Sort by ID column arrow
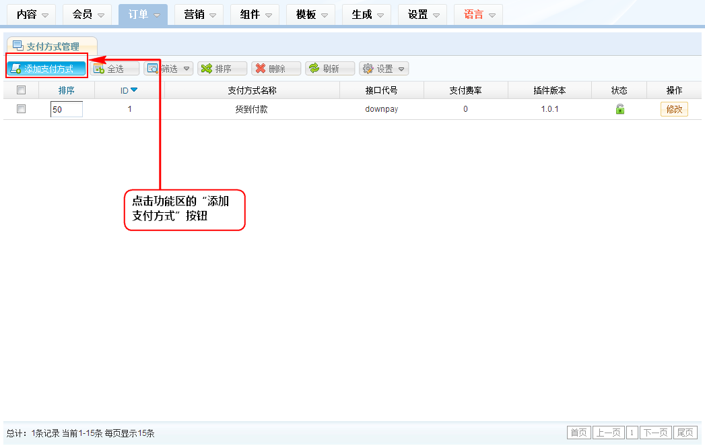Image resolution: width=705 pixels, height=446 pixels. coord(134,90)
